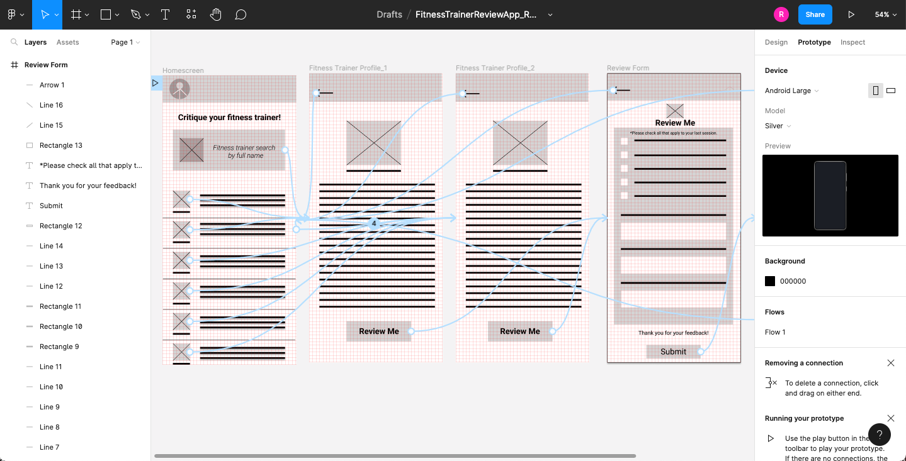Activate the Comment tool
Viewport: 906px width, 461px height.
pyautogui.click(x=241, y=14)
